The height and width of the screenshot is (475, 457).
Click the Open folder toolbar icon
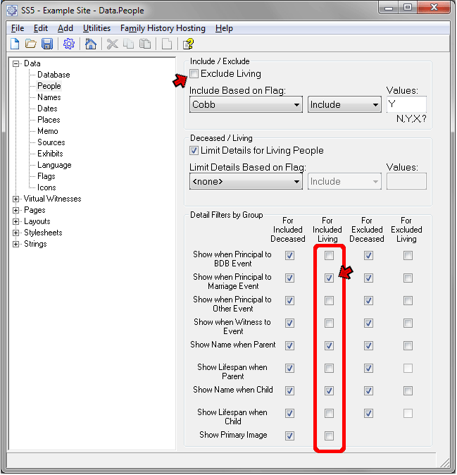tap(31, 44)
